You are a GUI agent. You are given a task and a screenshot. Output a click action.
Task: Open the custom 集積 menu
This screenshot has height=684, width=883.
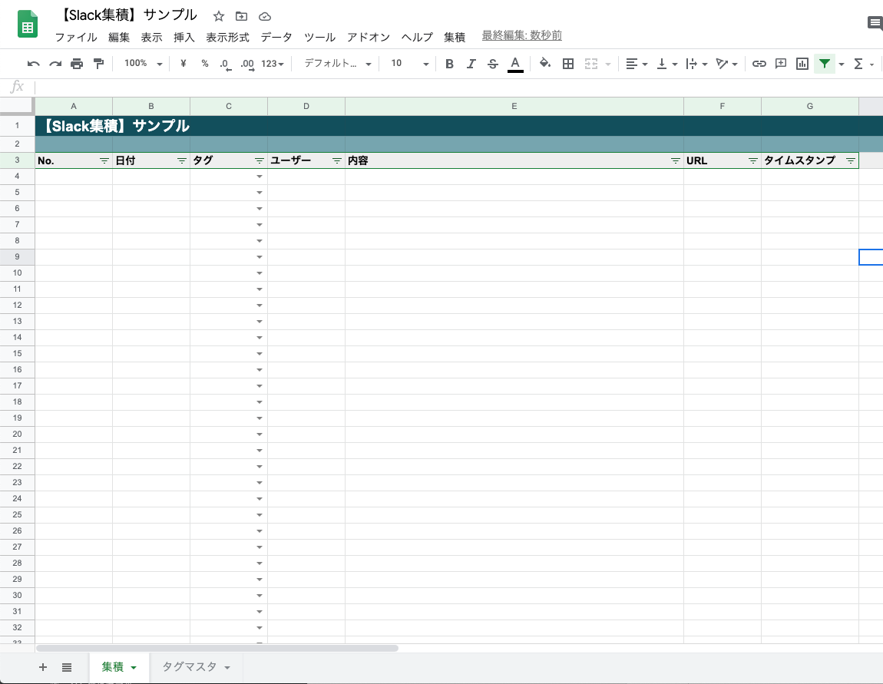click(455, 37)
